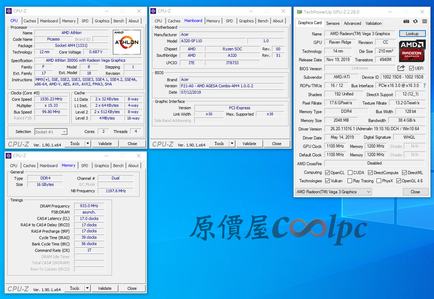The width and height of the screenshot is (434, 299).
Task: Click the LPCIO model value IT8733
Action: pos(232,63)
